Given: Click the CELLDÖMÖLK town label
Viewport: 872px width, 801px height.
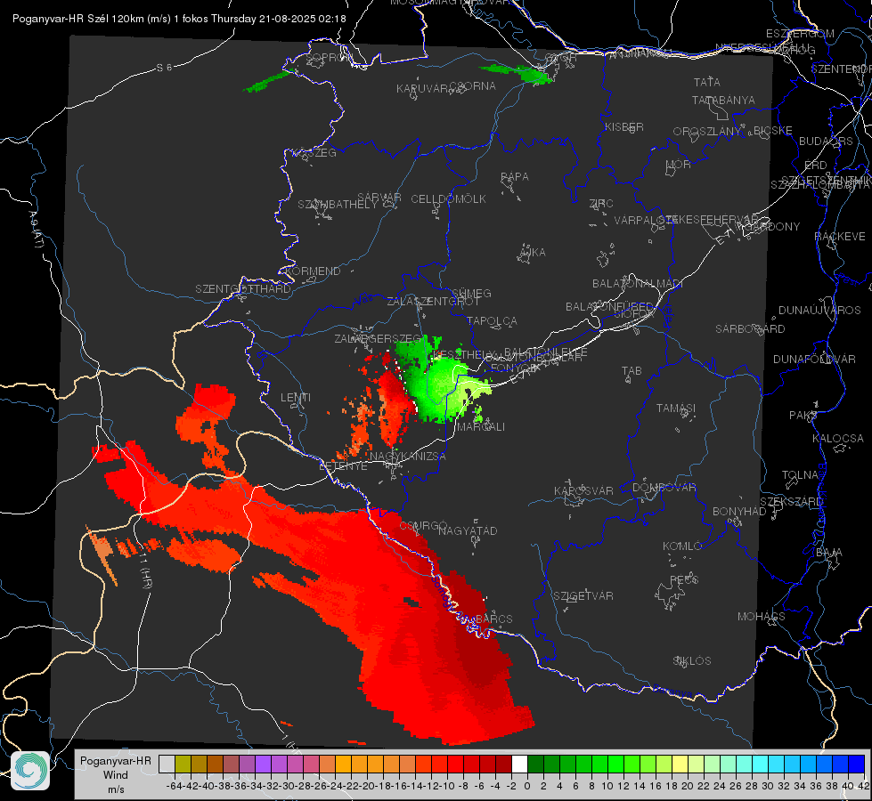Looking at the screenshot, I should [448, 199].
